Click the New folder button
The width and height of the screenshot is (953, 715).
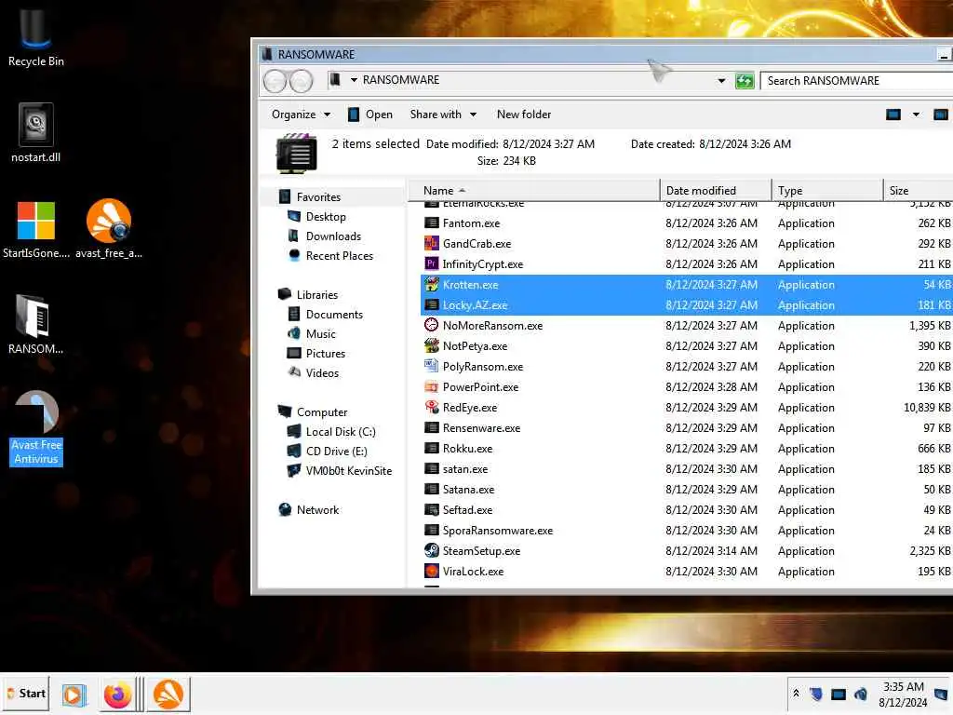[x=523, y=115]
